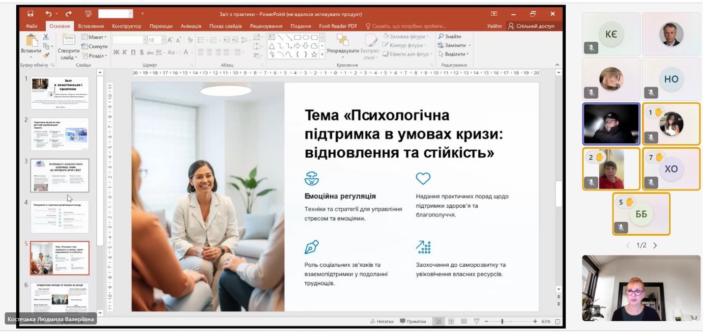Click the zoom in plus button
The height and width of the screenshot is (333, 703).
pos(535,321)
